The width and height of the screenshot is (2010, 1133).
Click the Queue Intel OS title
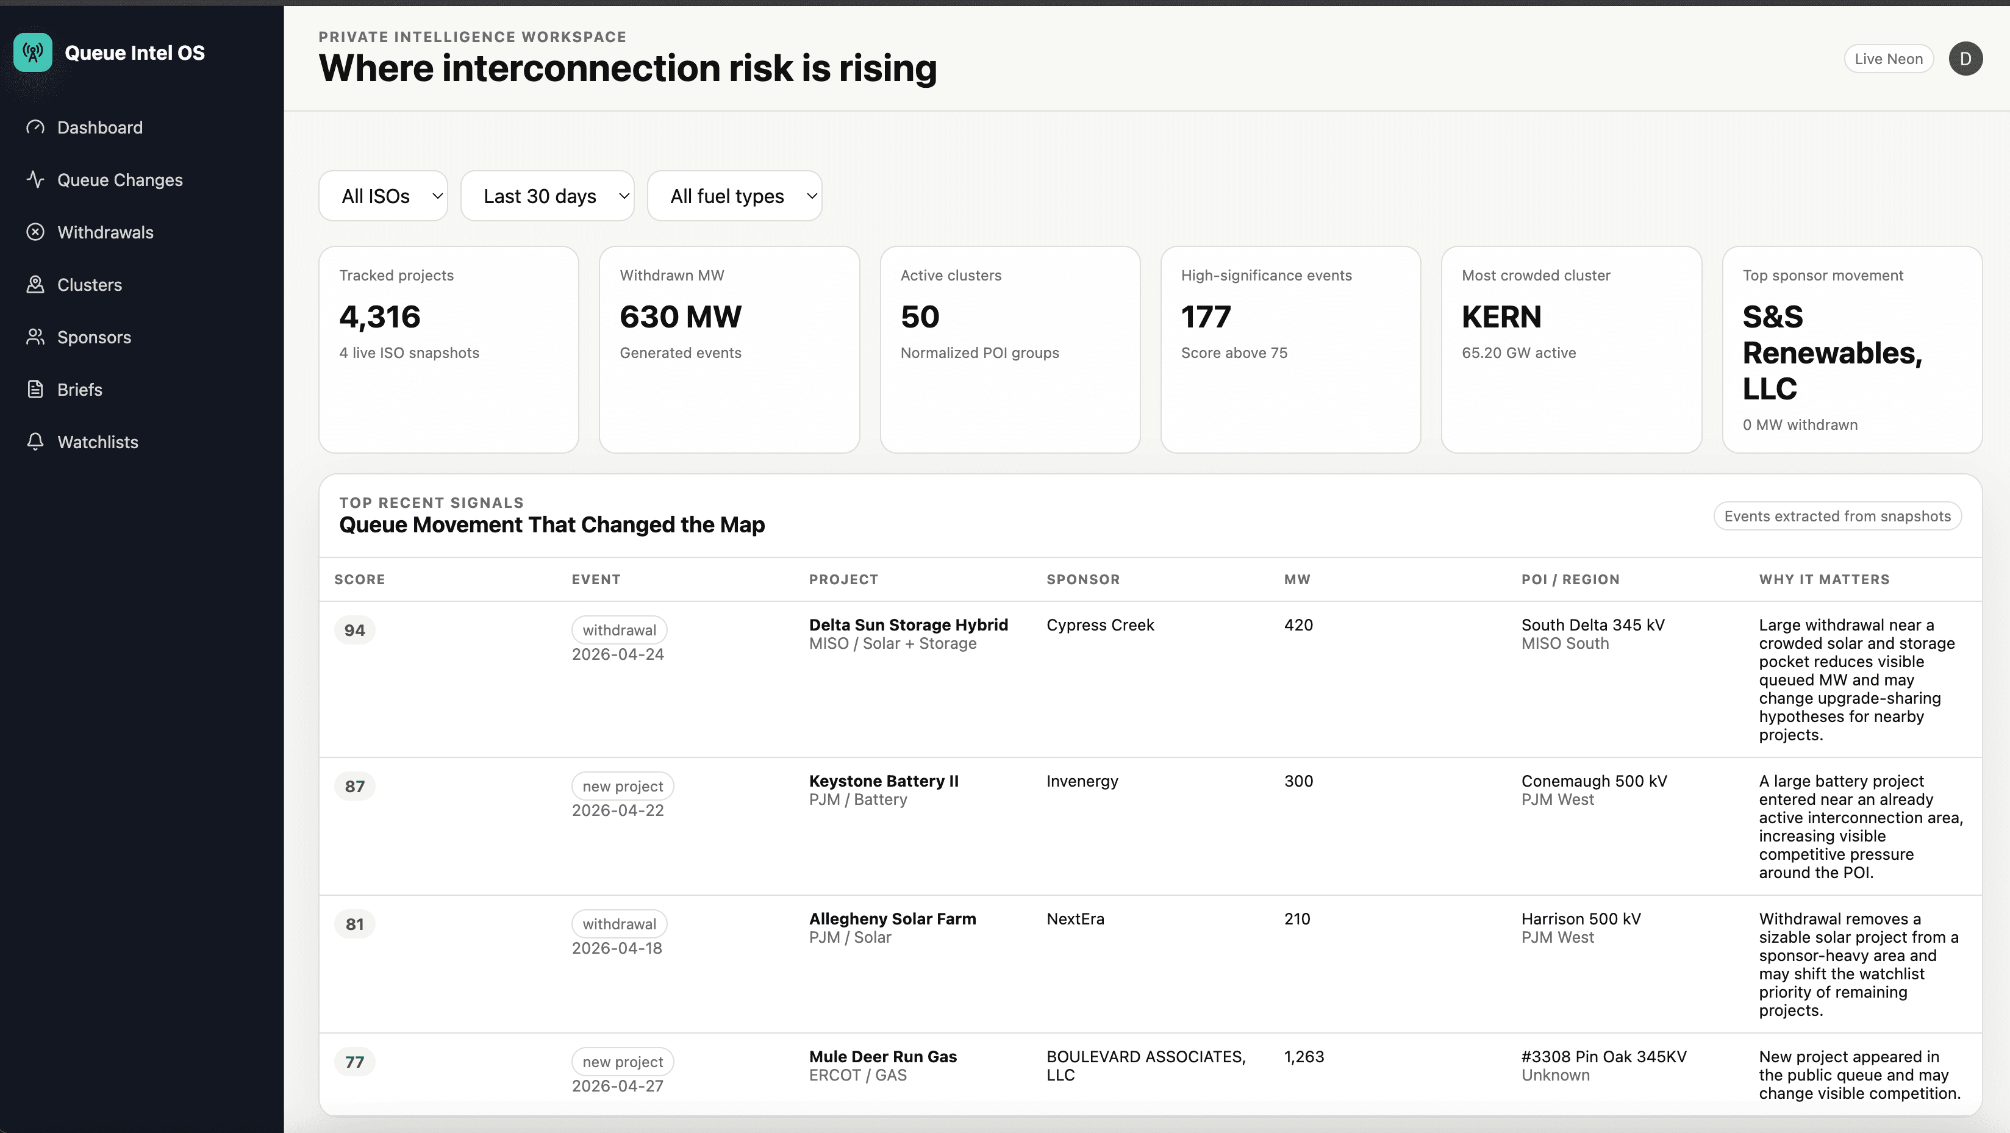[135, 52]
